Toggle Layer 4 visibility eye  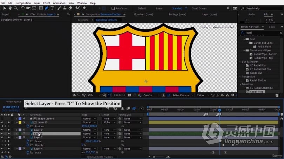(2, 149)
